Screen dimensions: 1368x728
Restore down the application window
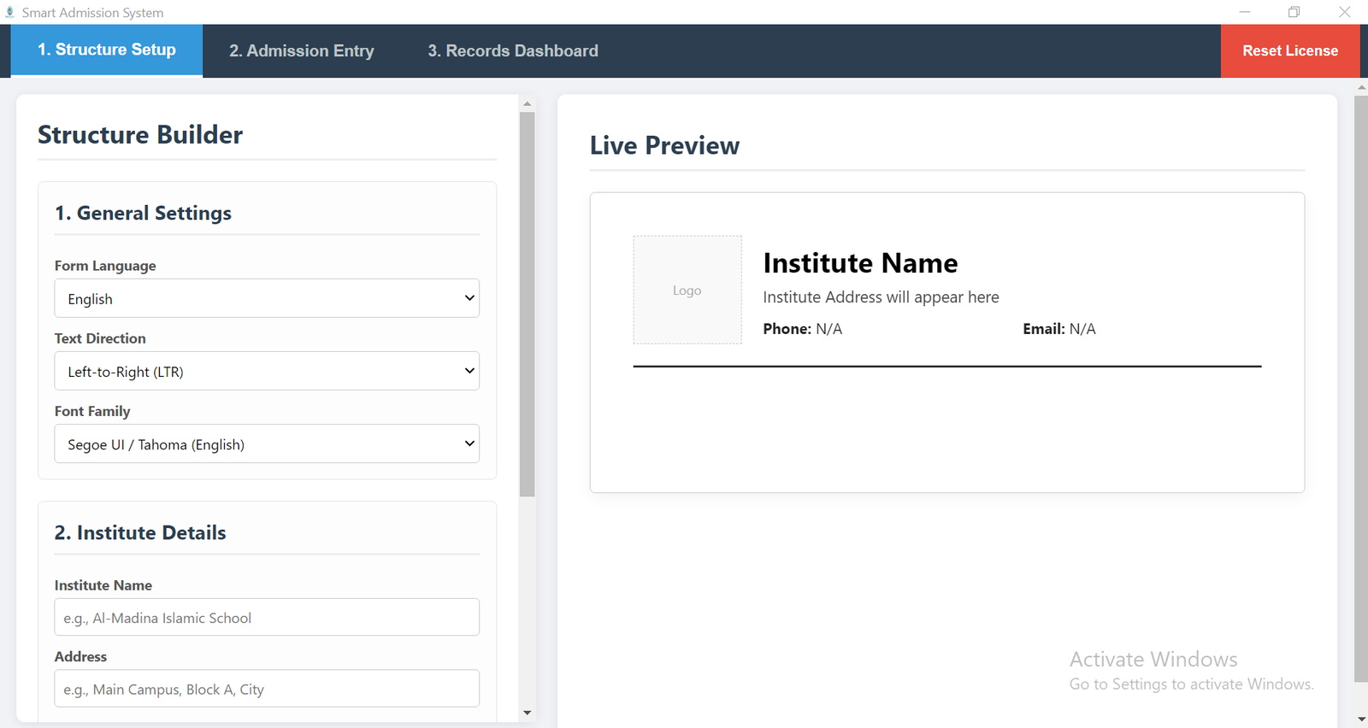[x=1294, y=12]
